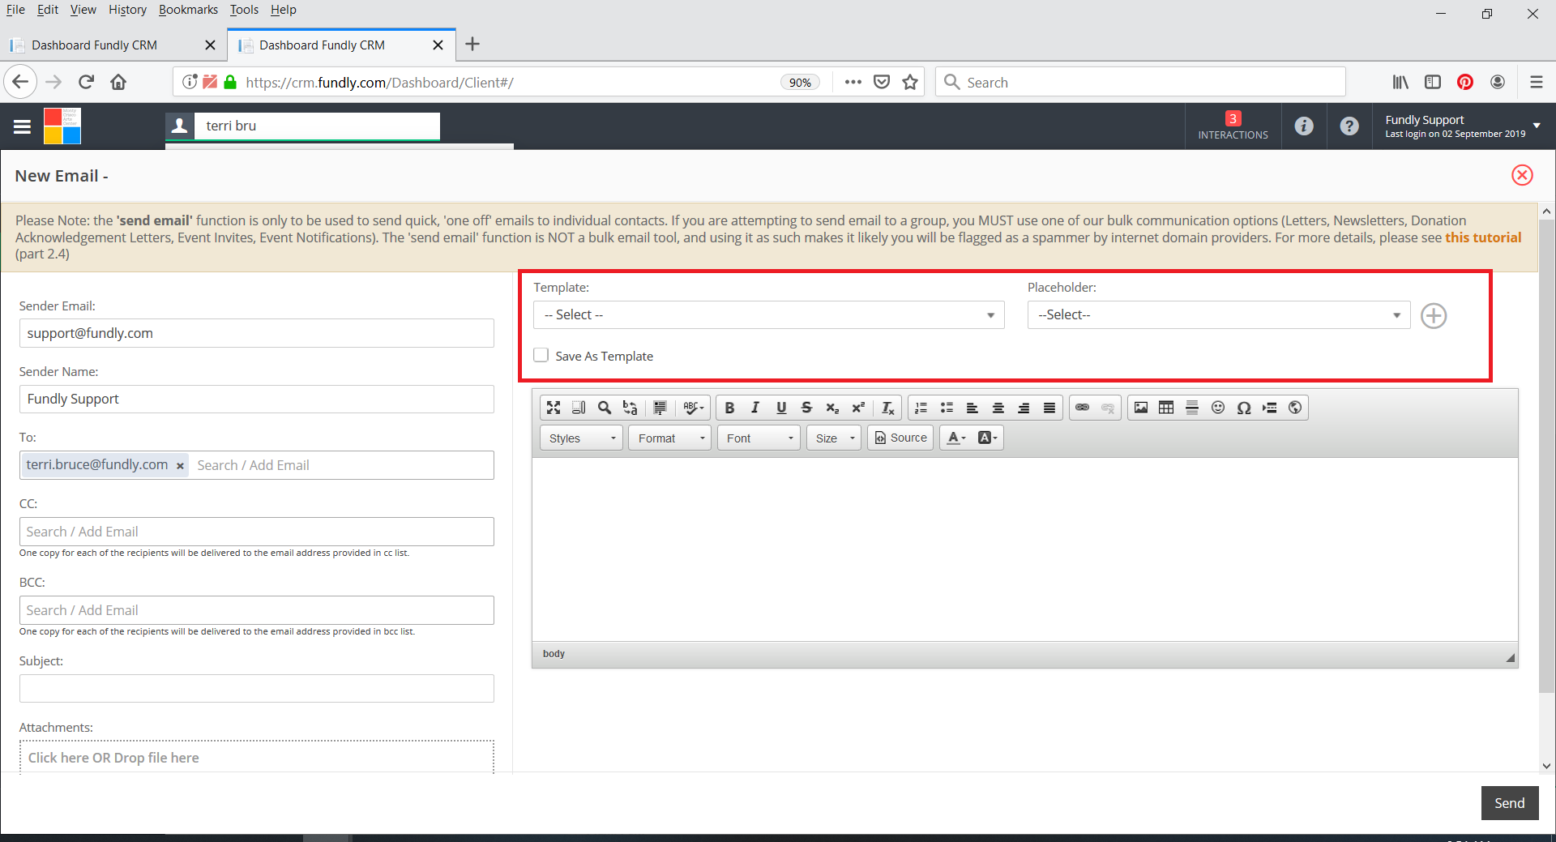Check the Save As Template checkbox
This screenshot has width=1556, height=842.
pyautogui.click(x=541, y=356)
